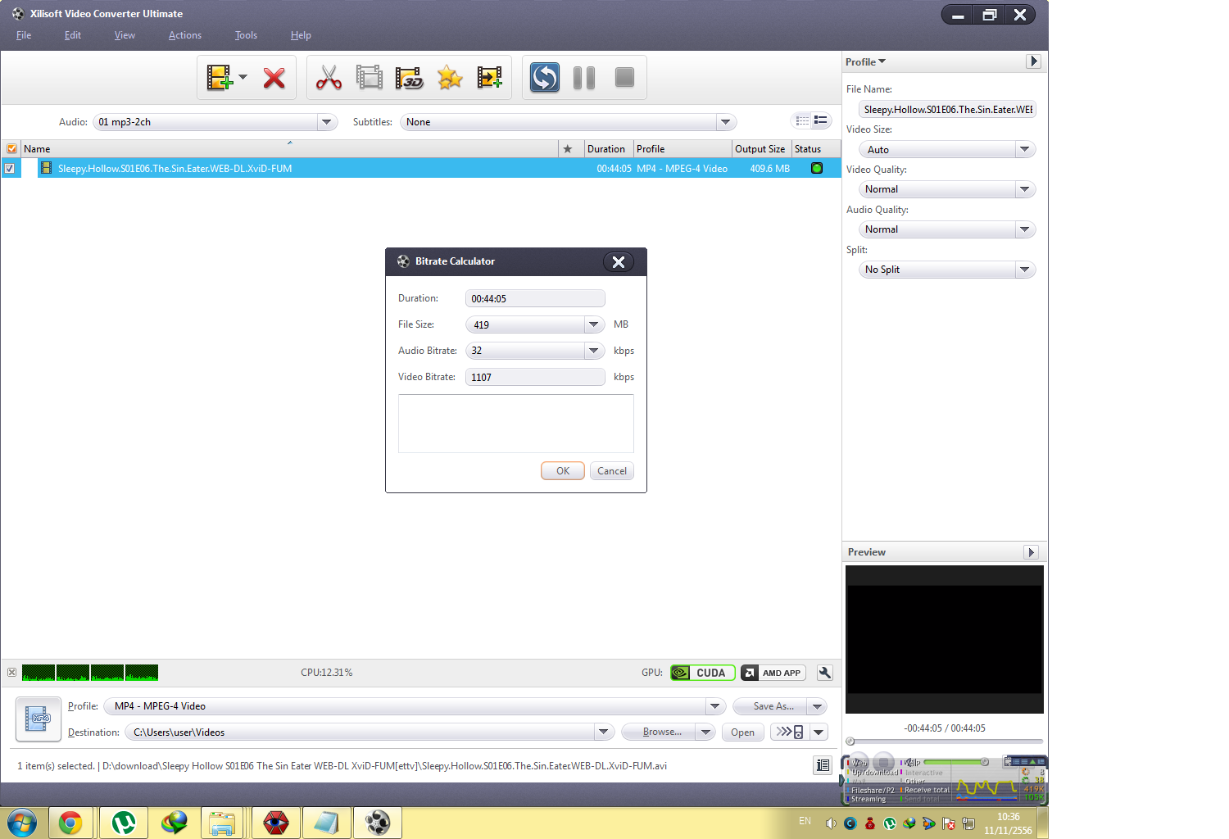Cancel the Bitrate Calculator dialog
Image resolution: width=1229 pixels, height=839 pixels.
(612, 471)
